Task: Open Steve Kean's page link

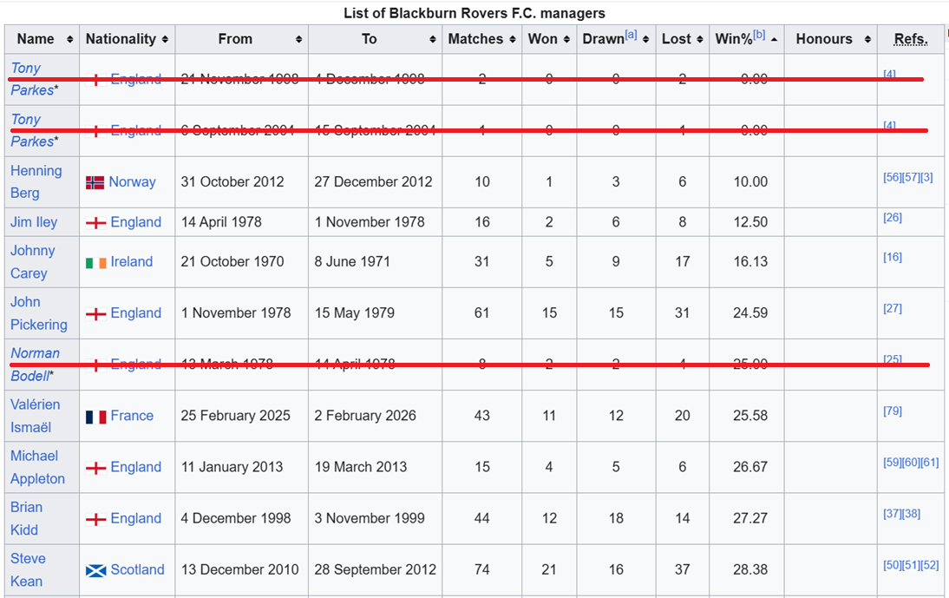Action: (x=28, y=559)
